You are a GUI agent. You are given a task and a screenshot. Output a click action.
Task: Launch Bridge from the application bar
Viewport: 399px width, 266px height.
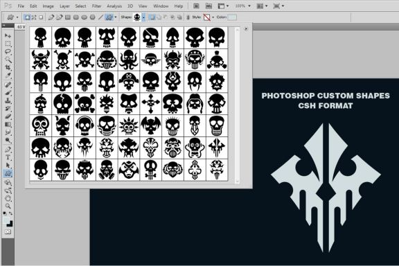[196, 6]
